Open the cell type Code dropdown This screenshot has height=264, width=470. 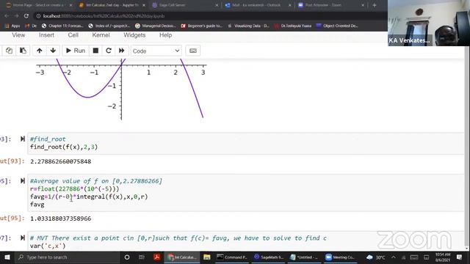click(156, 51)
